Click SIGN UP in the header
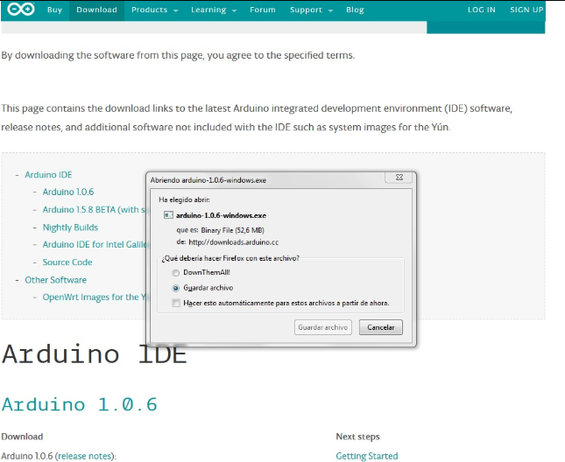Viewport: 565px width, 462px height. (526, 10)
